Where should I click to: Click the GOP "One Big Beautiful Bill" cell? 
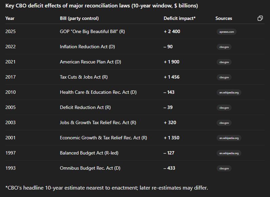92,31
